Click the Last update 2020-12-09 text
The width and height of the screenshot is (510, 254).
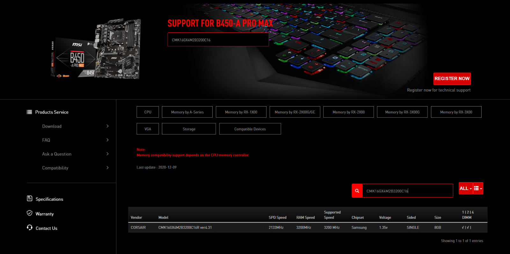tap(157, 167)
